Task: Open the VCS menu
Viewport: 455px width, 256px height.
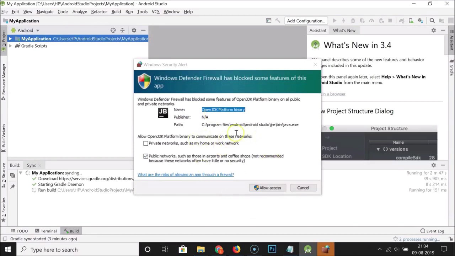Action: click(155, 11)
